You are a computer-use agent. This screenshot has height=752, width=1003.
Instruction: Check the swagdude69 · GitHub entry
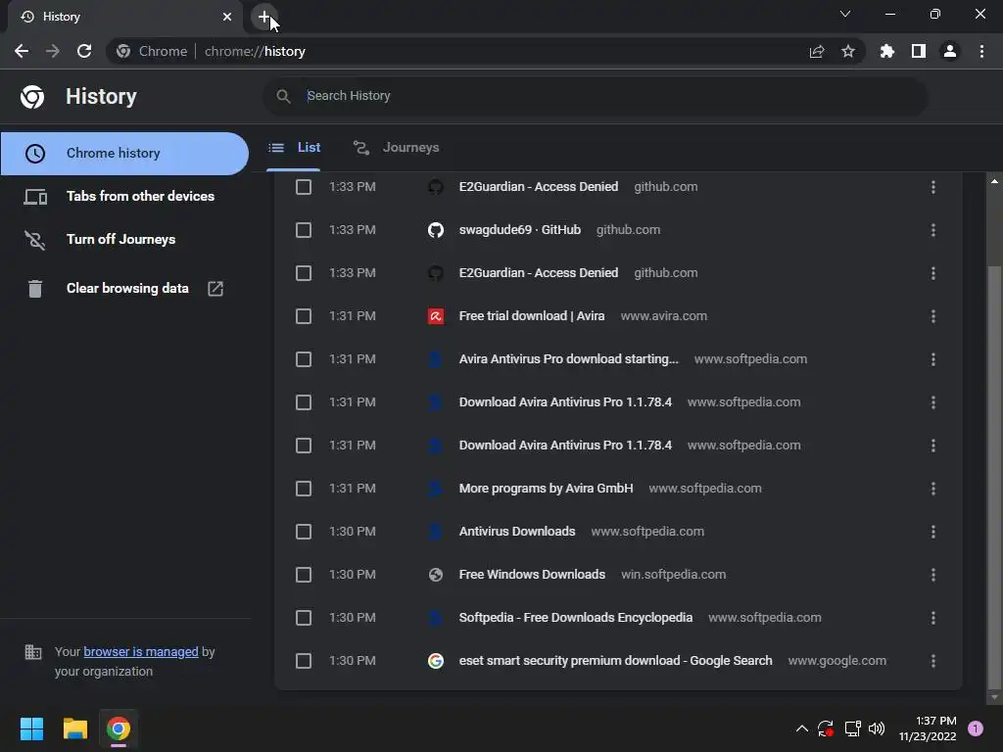[304, 230]
